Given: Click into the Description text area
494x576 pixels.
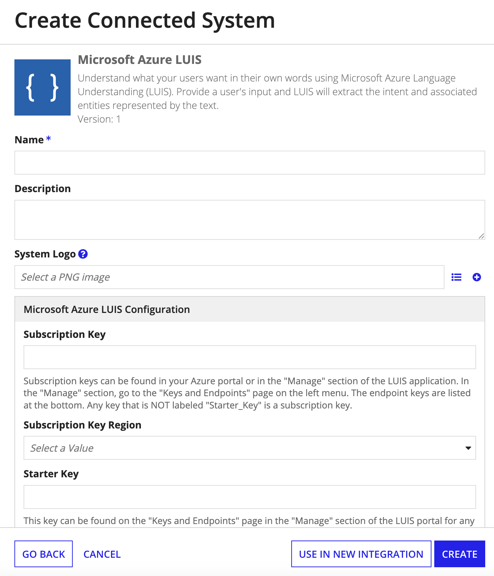Looking at the screenshot, I should click(250, 220).
